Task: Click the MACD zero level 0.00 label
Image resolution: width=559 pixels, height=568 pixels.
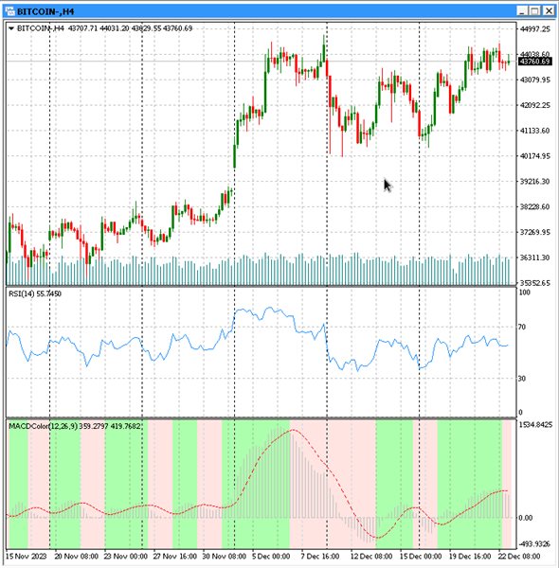Action: pos(525,518)
